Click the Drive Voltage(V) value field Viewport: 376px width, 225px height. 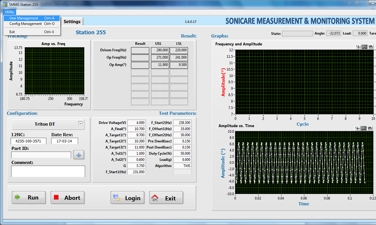136,123
